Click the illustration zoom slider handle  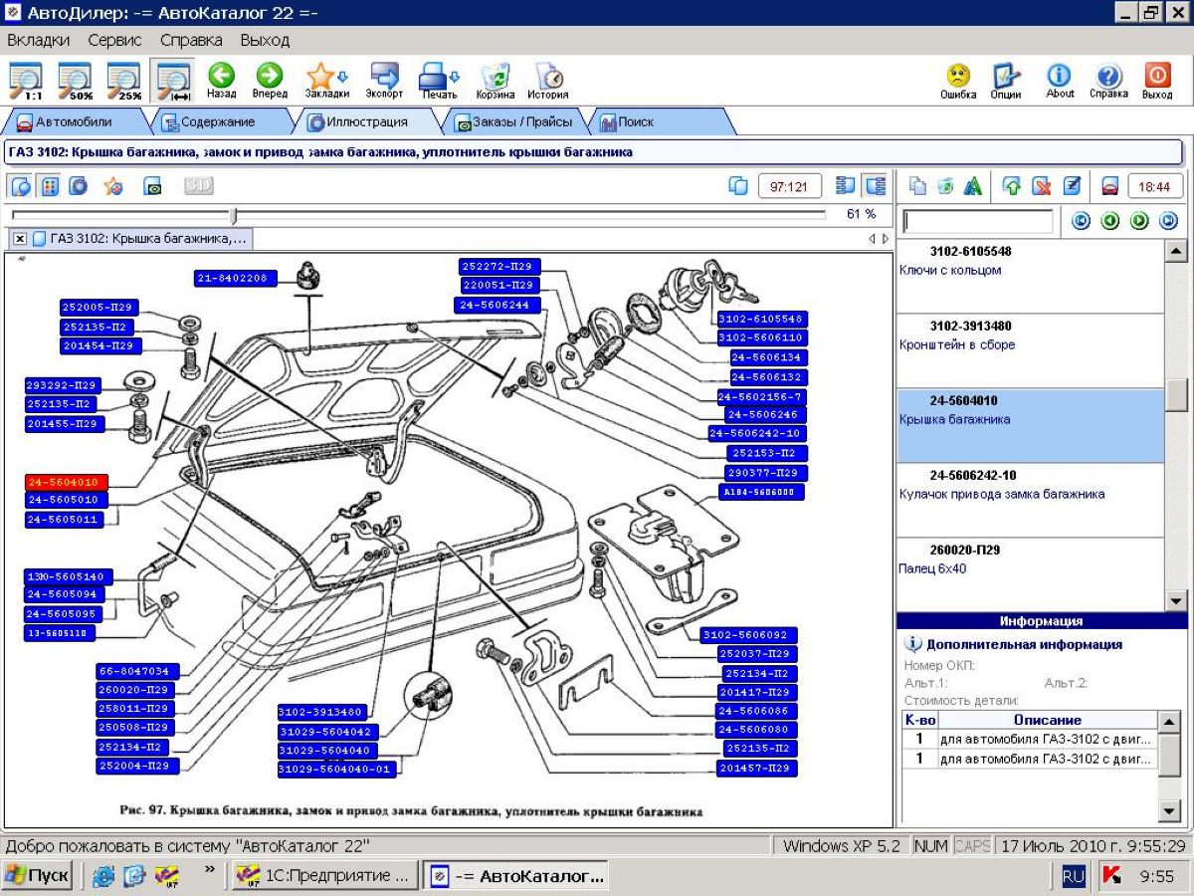click(234, 215)
